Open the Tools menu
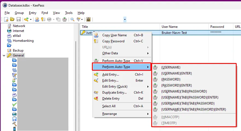241x131 pixels. 69,13
